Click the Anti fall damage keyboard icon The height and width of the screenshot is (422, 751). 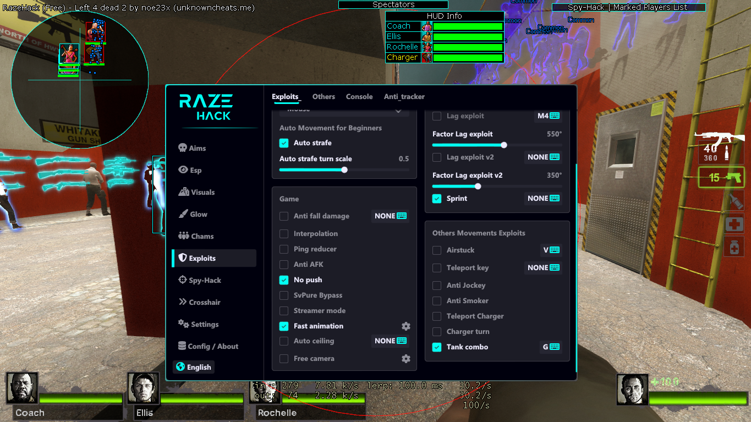point(402,216)
